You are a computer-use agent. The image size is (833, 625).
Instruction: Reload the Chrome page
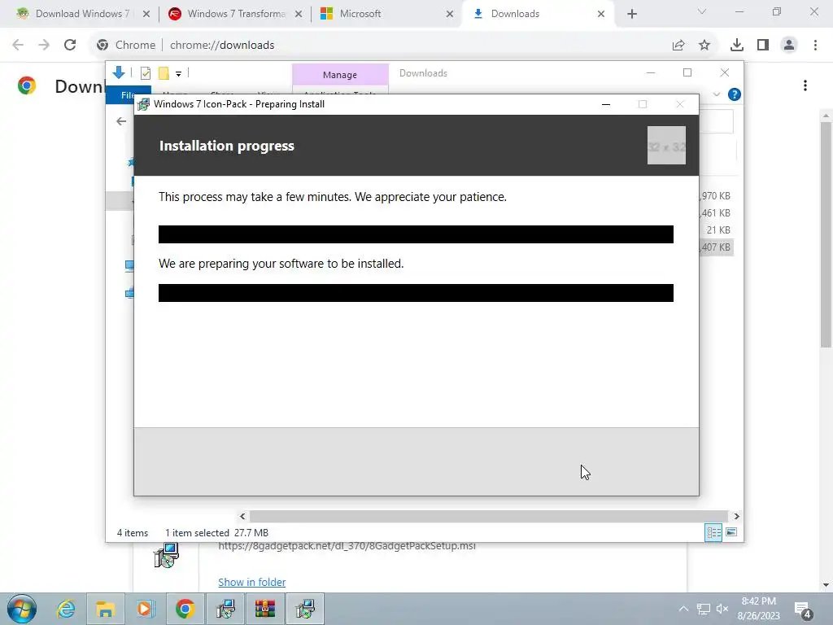70,46
